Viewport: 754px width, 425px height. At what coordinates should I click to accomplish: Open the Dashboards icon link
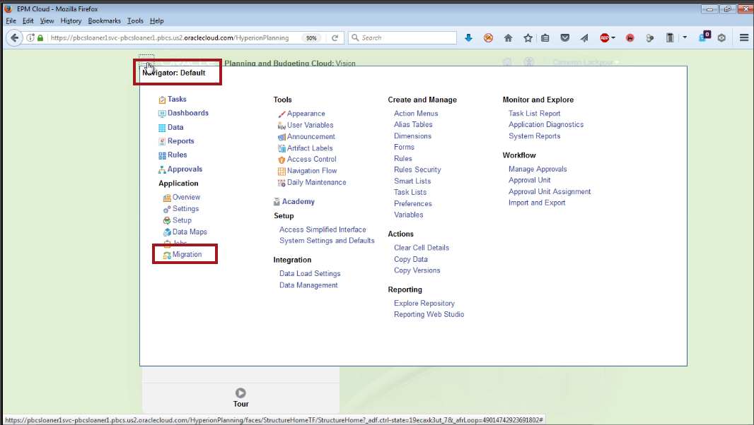(x=162, y=114)
